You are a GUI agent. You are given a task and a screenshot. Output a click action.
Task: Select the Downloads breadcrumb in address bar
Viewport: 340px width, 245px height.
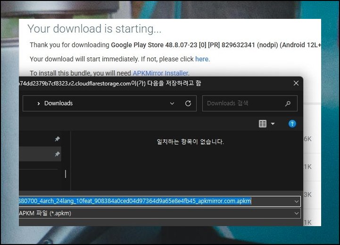[58, 103]
